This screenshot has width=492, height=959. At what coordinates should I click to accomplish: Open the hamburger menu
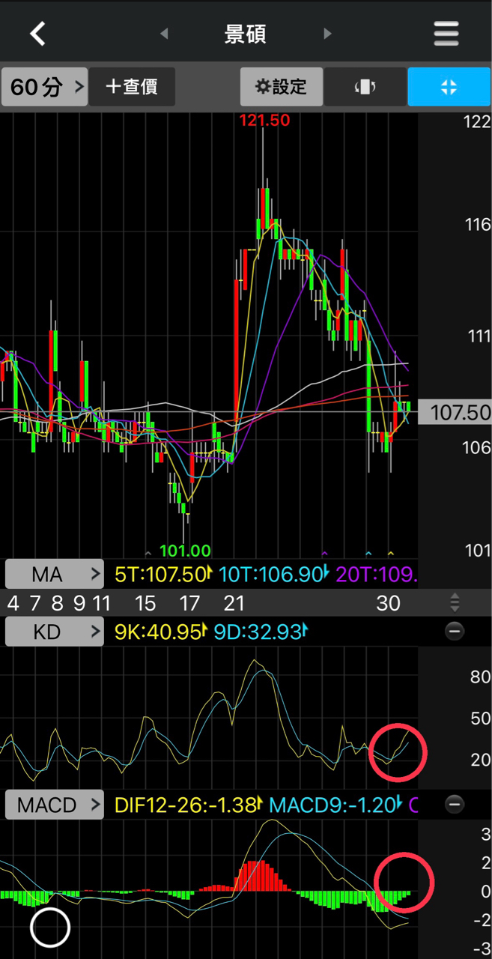coord(446,34)
